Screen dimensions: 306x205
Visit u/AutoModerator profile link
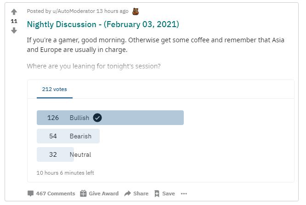74,11
